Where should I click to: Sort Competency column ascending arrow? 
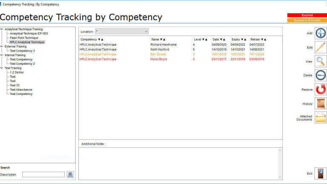point(102,40)
